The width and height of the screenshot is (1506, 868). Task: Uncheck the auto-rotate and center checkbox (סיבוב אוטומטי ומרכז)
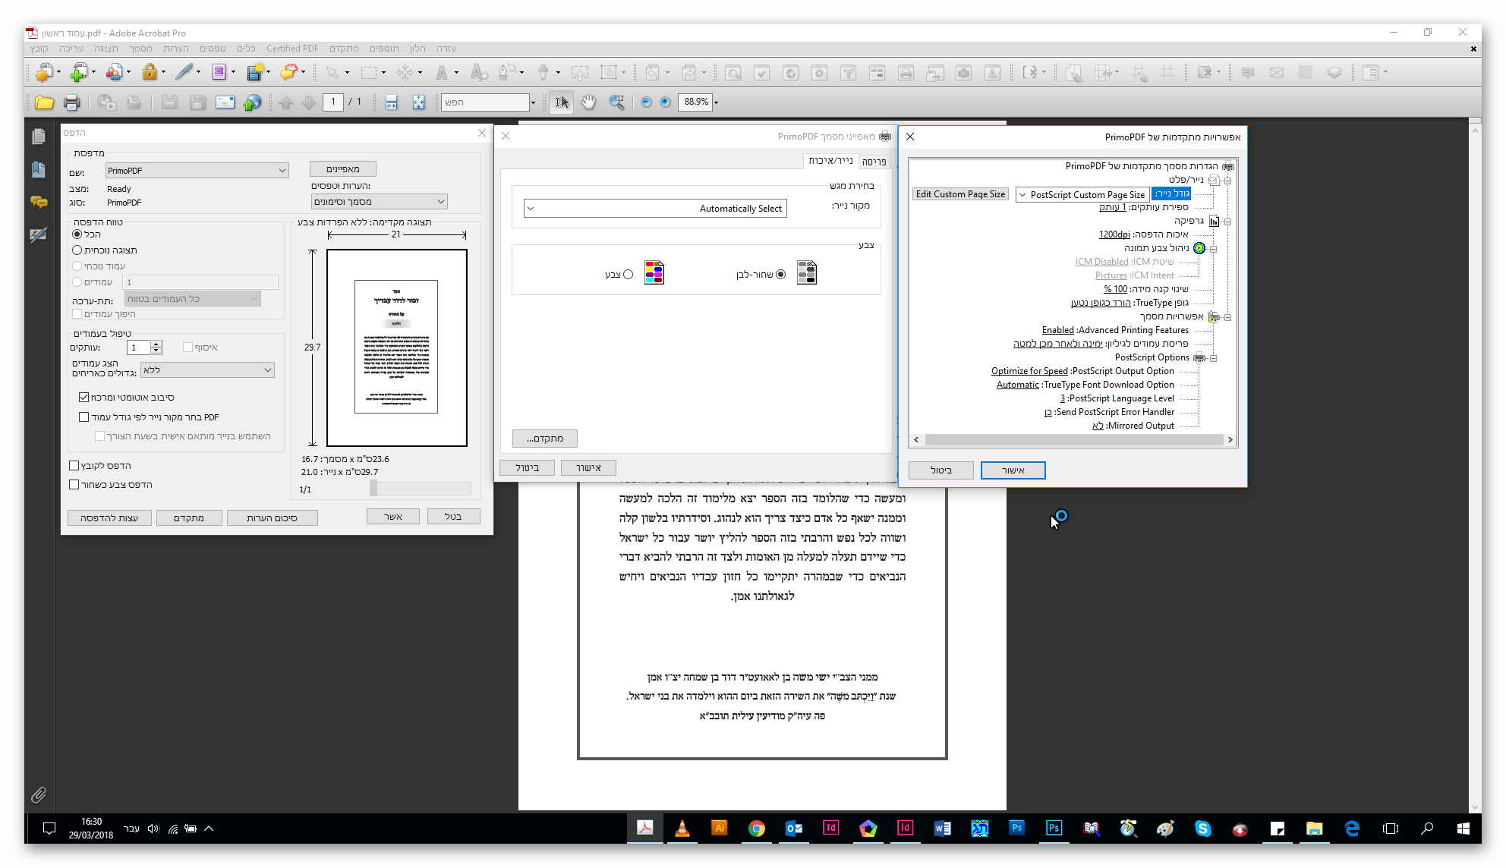pyautogui.click(x=84, y=397)
